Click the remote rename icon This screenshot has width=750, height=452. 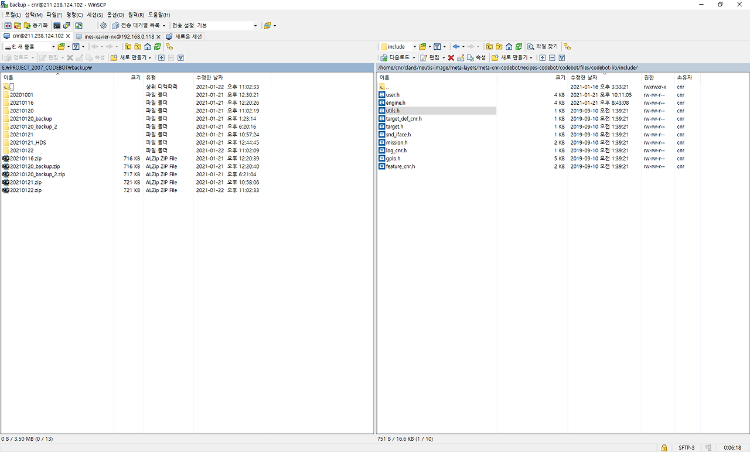tap(461, 57)
